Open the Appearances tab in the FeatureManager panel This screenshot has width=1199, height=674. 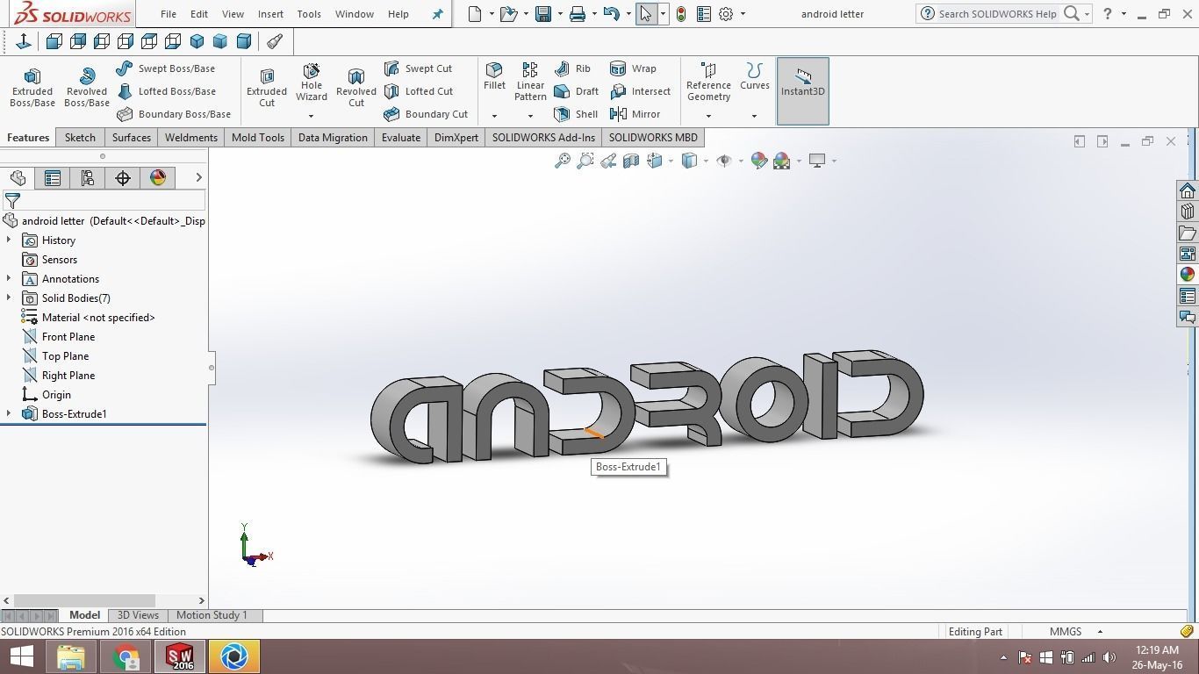[157, 177]
